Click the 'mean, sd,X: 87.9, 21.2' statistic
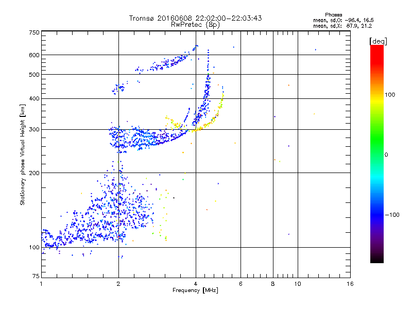This screenshot has height=309, width=412. [x=342, y=26]
